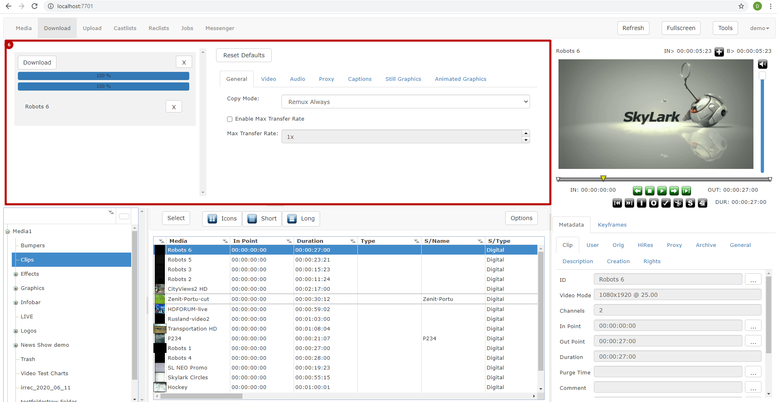
Task: Click the yellow playhead marker on timeline
Action: [604, 178]
